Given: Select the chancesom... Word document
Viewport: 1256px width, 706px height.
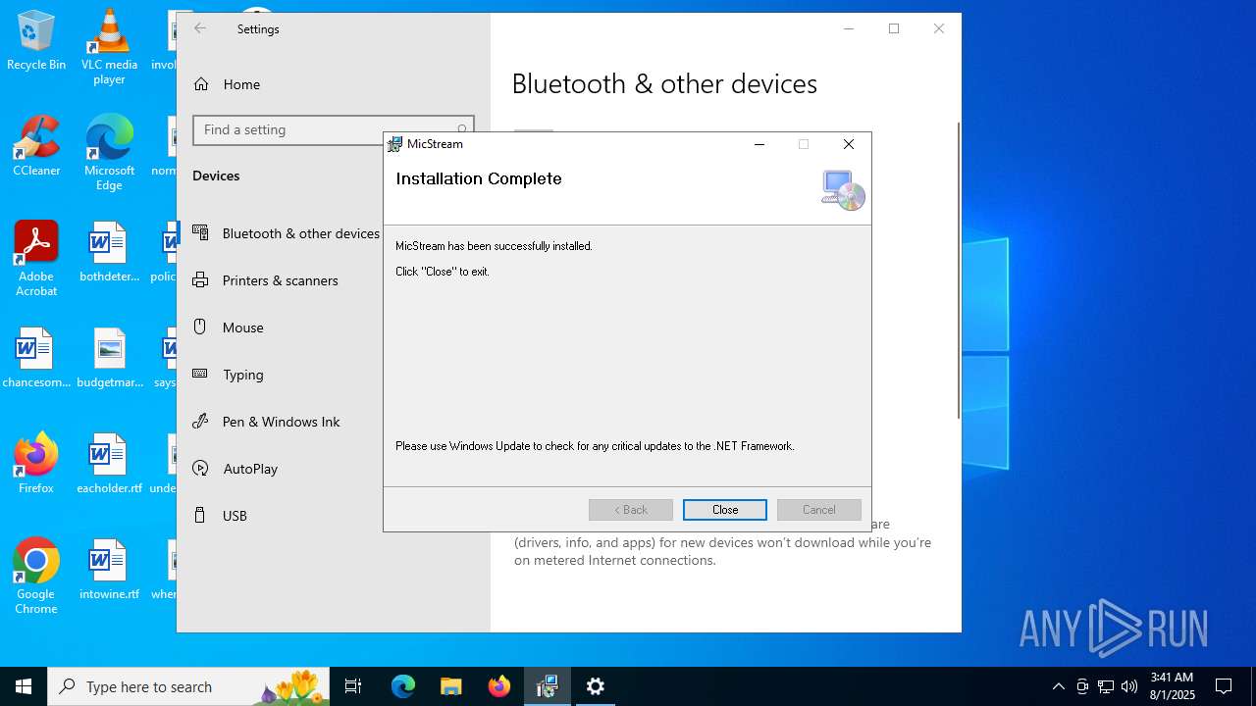Looking at the screenshot, I should coord(36,359).
